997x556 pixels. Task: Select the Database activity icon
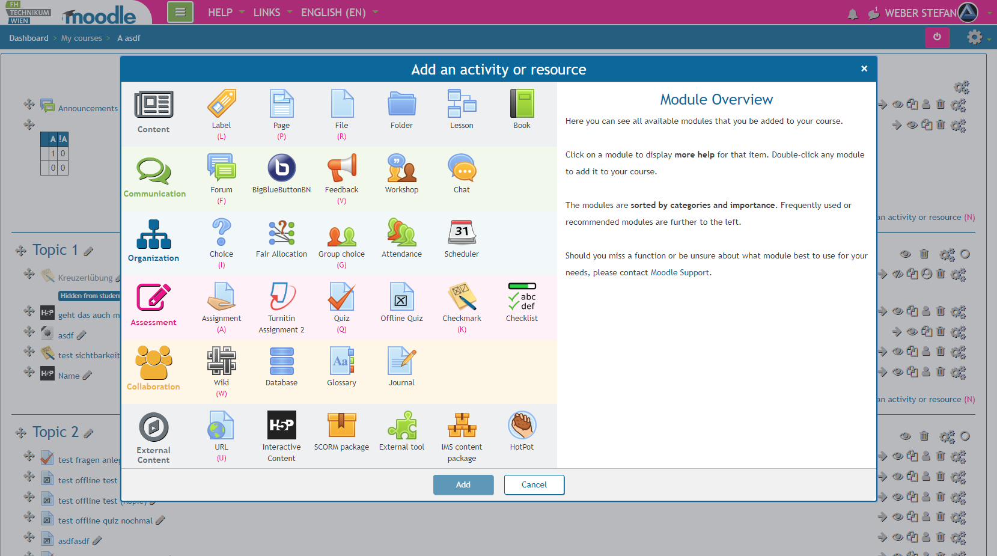[281, 361]
